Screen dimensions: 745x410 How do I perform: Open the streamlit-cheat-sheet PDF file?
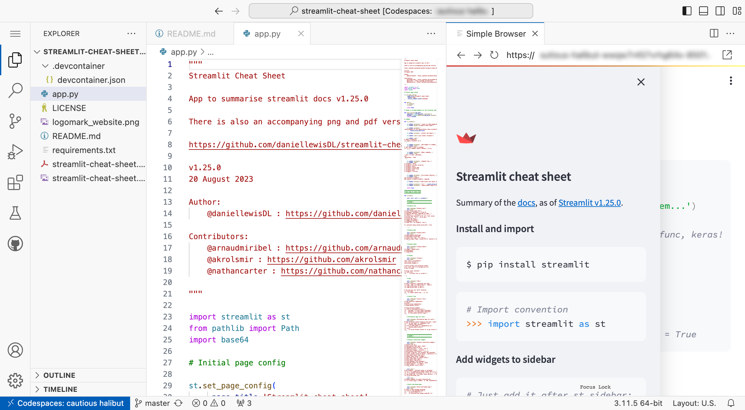(x=89, y=164)
